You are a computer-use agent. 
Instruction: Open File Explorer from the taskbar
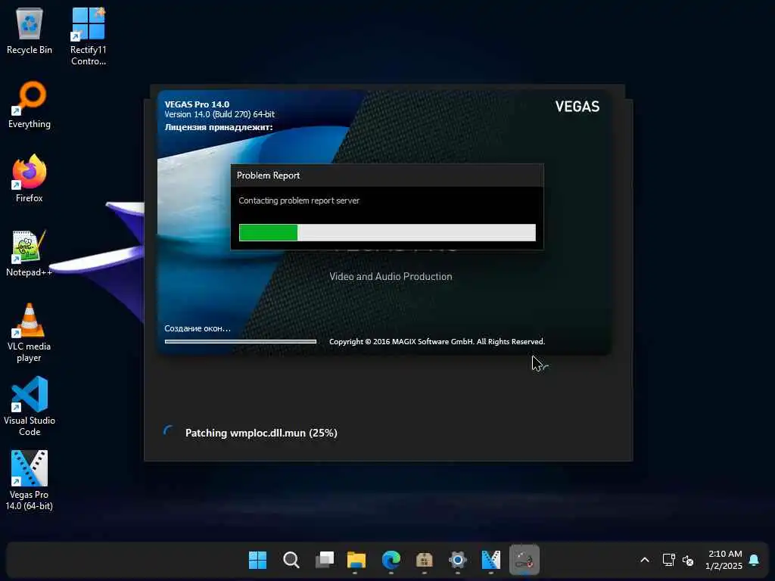356,560
